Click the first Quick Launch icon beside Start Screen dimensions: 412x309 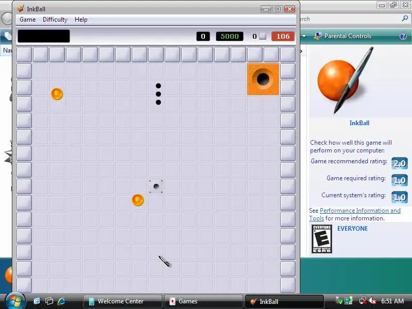coord(37,301)
